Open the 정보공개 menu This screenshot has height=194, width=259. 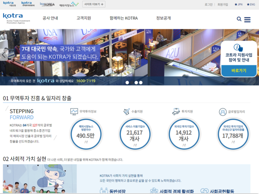tap(164, 18)
